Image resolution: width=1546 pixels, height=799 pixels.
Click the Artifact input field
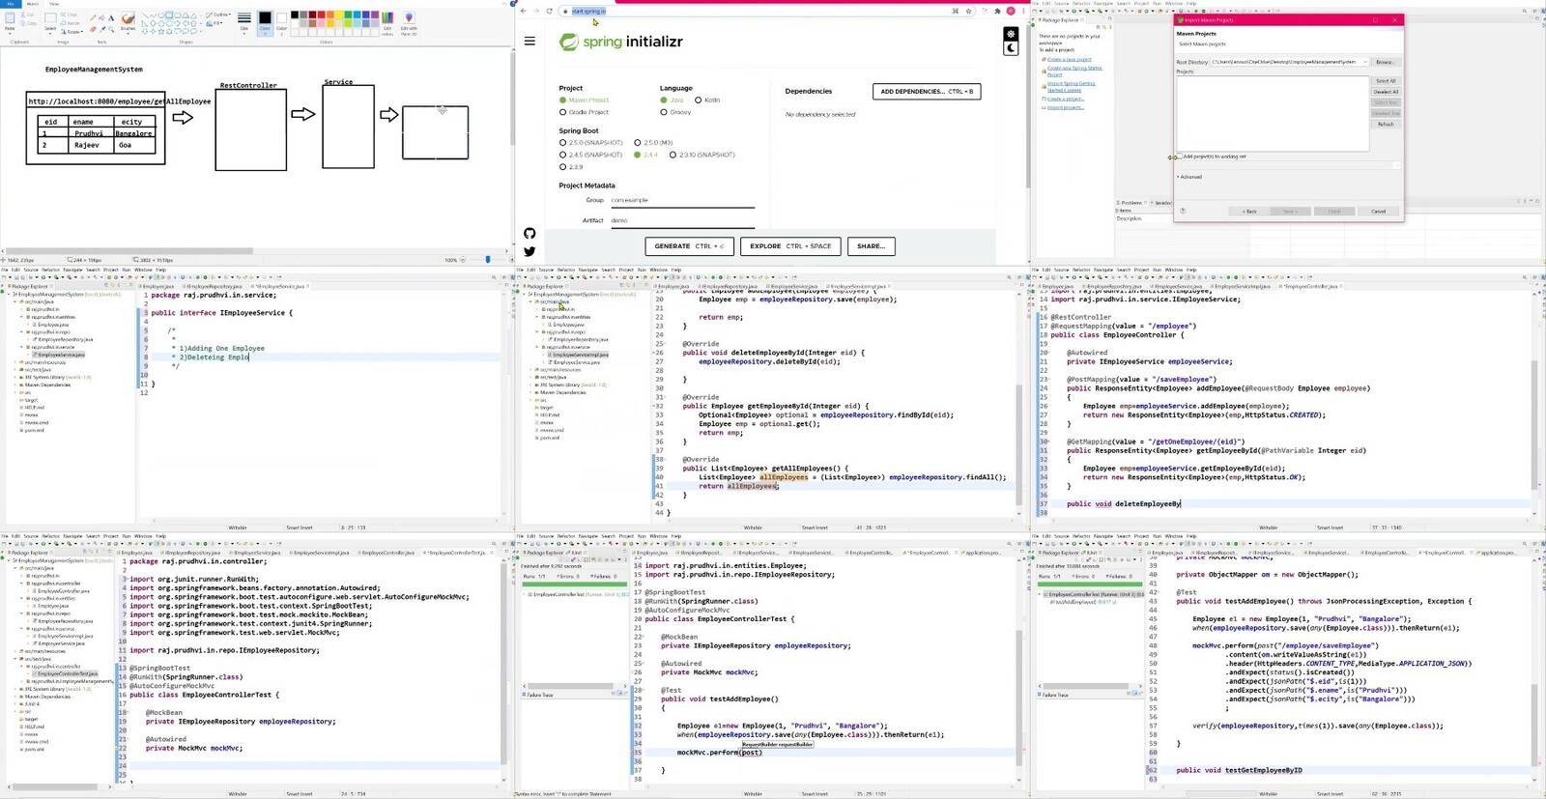[681, 220]
